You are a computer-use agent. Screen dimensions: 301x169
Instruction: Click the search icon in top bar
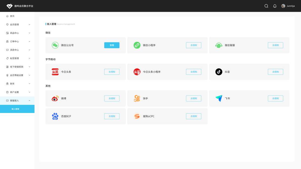pyautogui.click(x=266, y=6)
